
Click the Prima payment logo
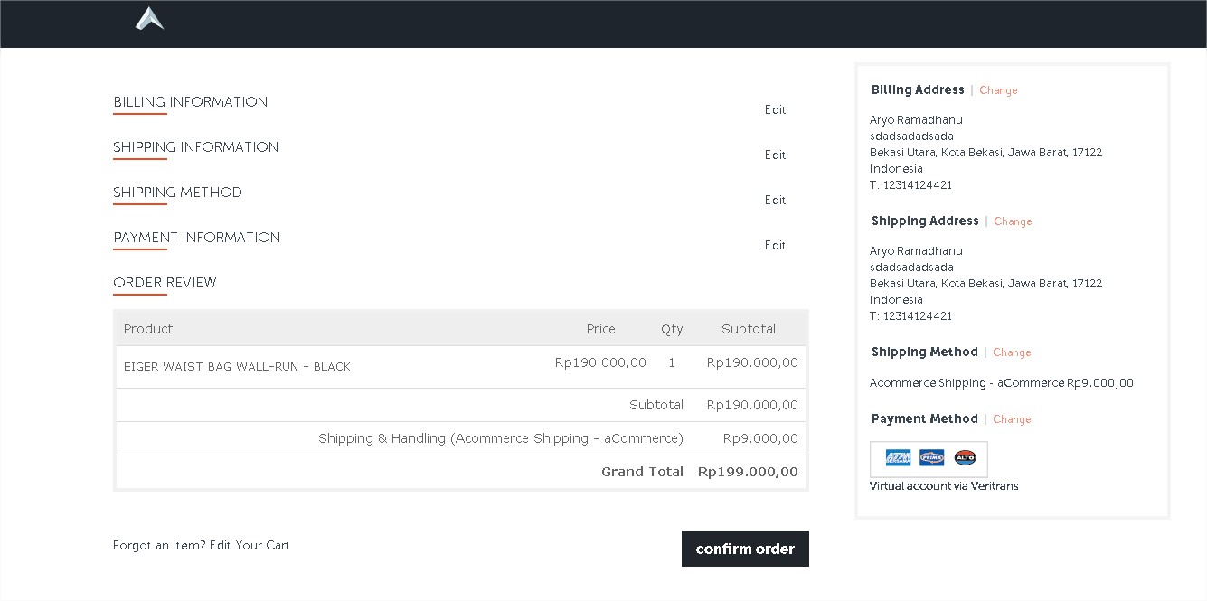[x=931, y=458]
